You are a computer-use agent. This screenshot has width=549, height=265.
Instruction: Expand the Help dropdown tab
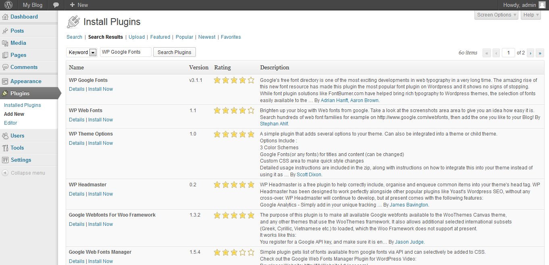(531, 15)
